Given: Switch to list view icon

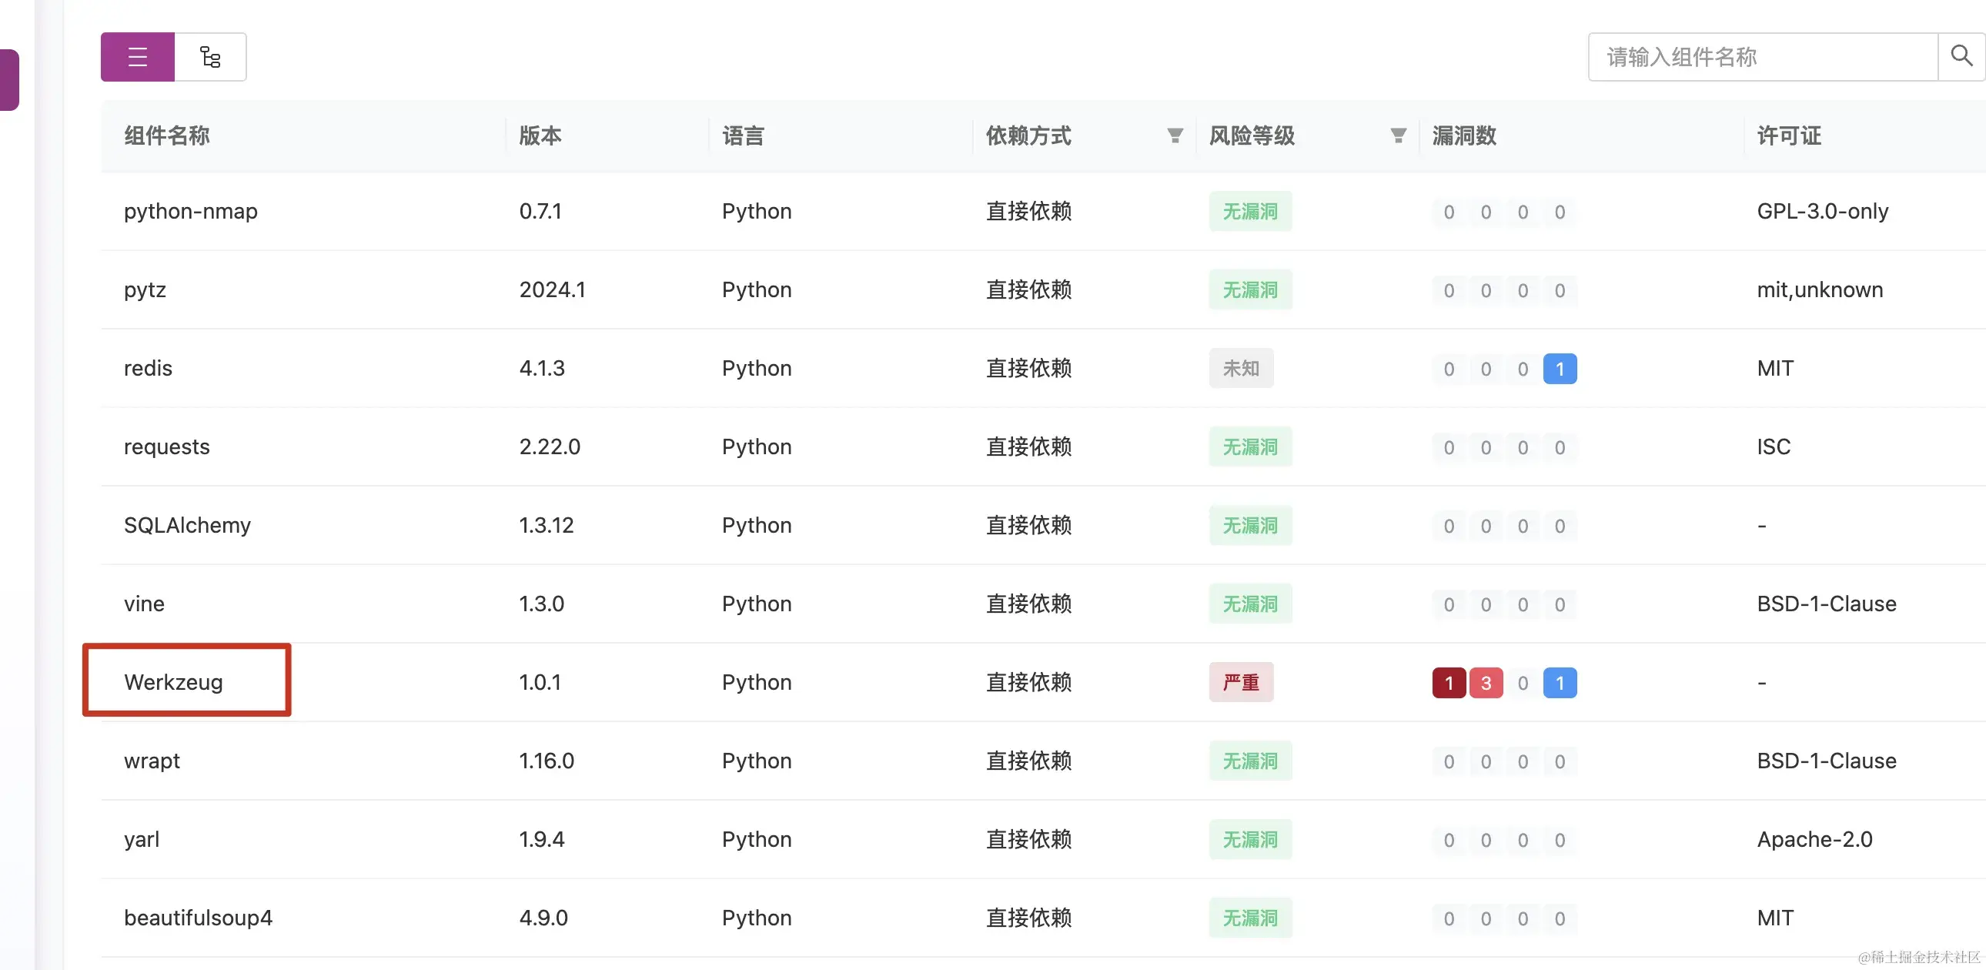Looking at the screenshot, I should point(137,57).
